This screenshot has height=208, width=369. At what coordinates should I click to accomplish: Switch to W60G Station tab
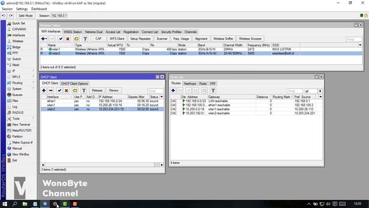[73, 32]
